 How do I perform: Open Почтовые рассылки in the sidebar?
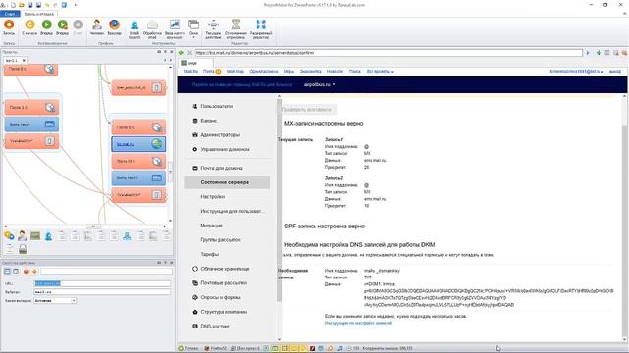coord(223,283)
